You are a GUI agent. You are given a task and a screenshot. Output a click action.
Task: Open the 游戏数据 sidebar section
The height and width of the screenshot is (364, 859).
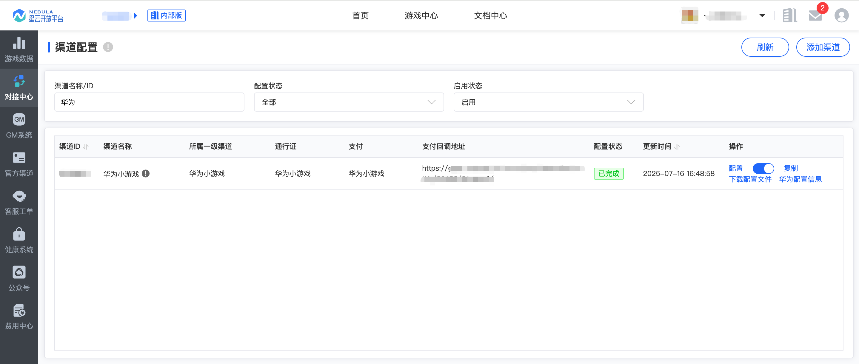click(19, 50)
